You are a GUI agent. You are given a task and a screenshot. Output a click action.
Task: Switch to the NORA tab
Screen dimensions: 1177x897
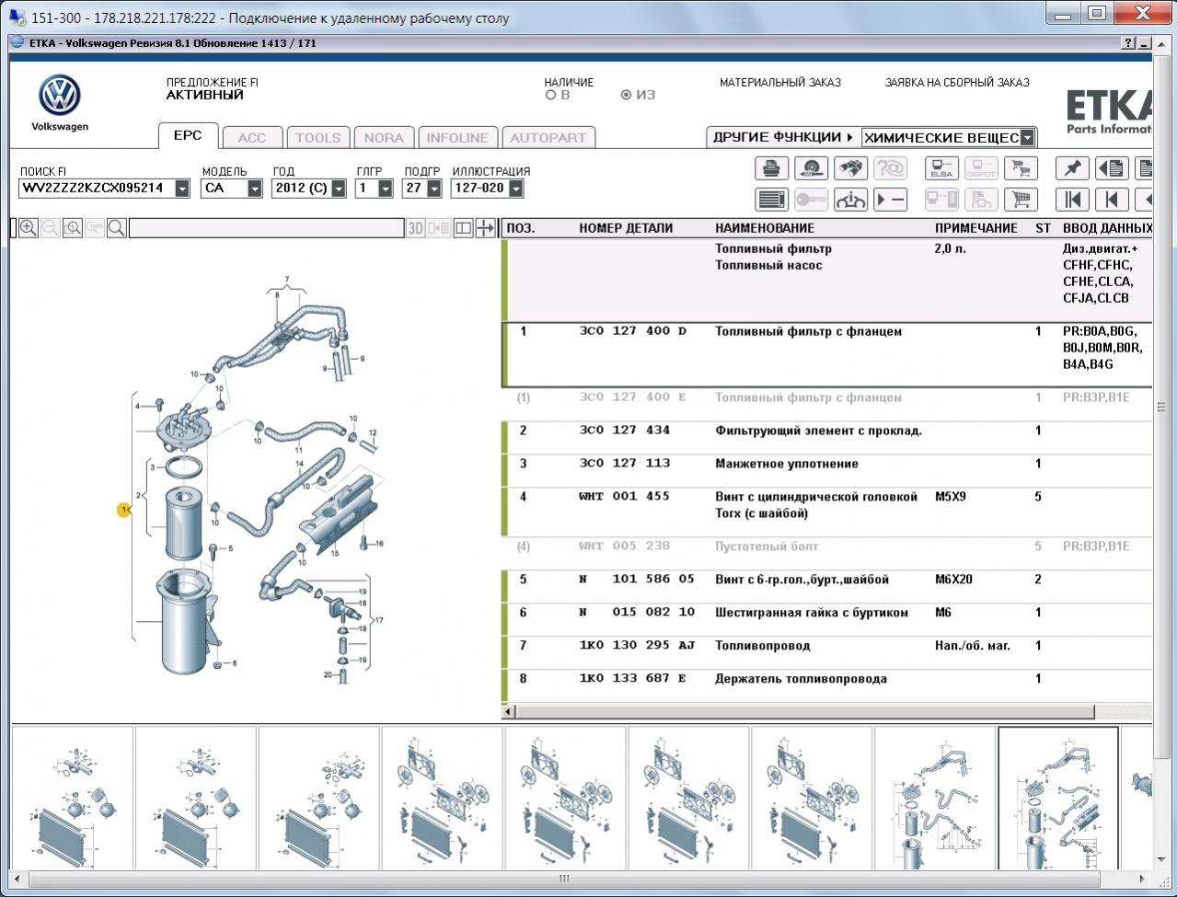384,138
